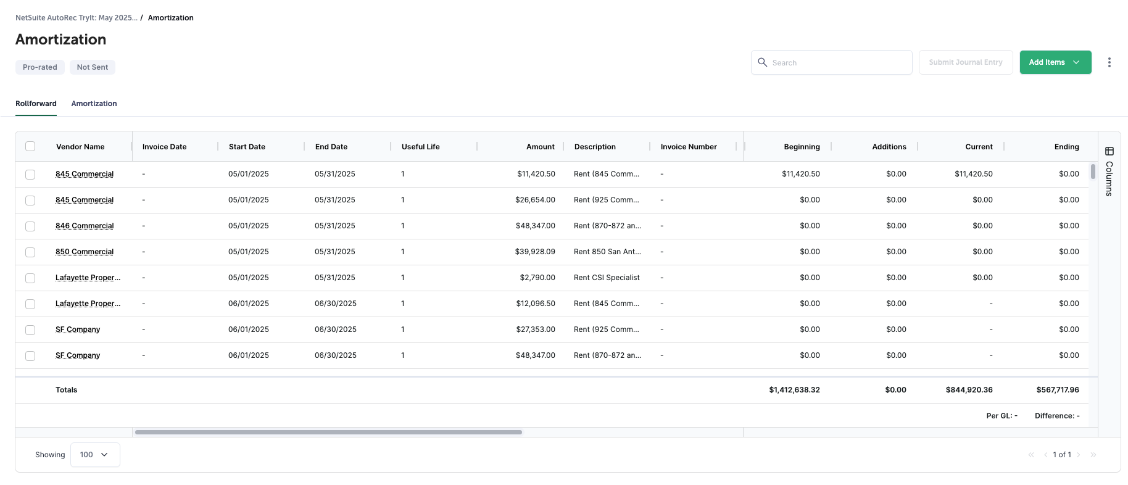Toggle the select-all header checkbox
Screen dimensions: 1128x485
pyautogui.click(x=30, y=147)
